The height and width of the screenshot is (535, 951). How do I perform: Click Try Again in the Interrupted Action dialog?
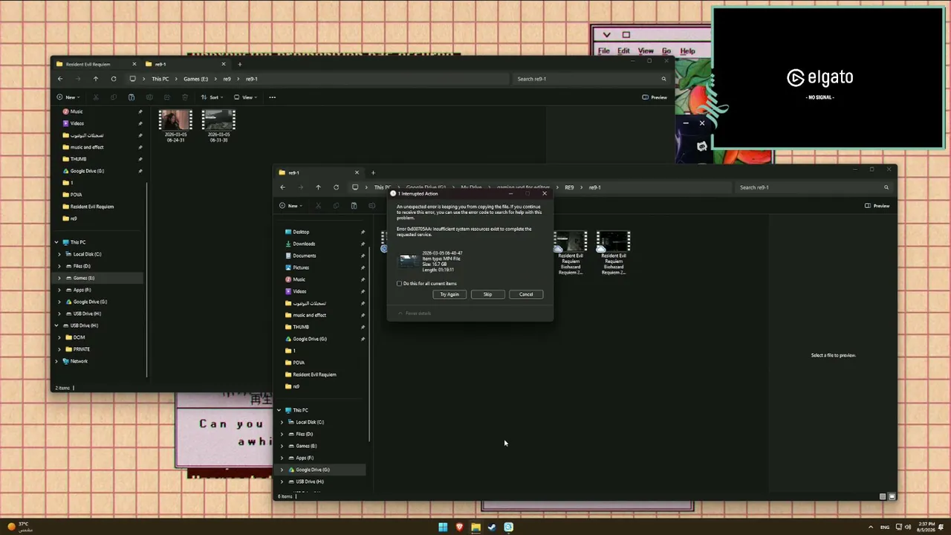click(x=449, y=294)
